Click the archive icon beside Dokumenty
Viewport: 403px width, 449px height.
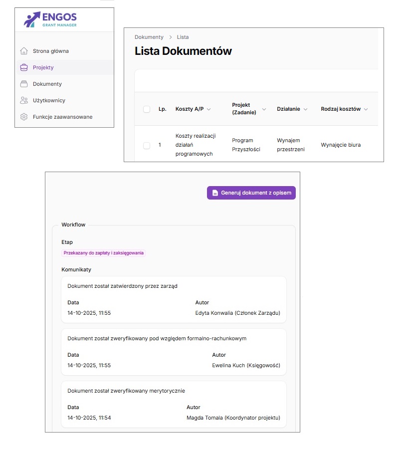23,84
